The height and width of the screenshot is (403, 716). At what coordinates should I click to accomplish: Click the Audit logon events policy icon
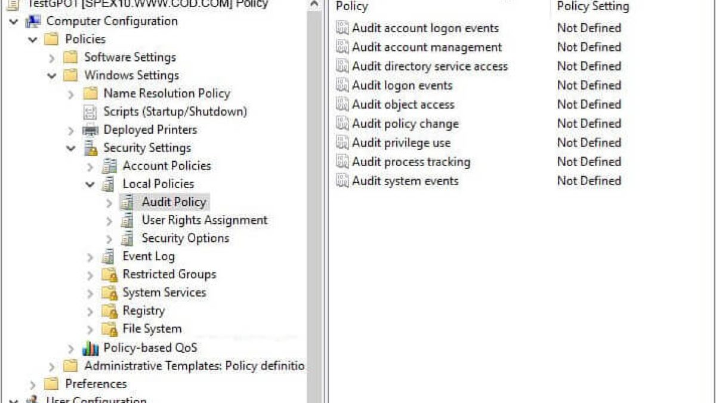[x=342, y=85]
